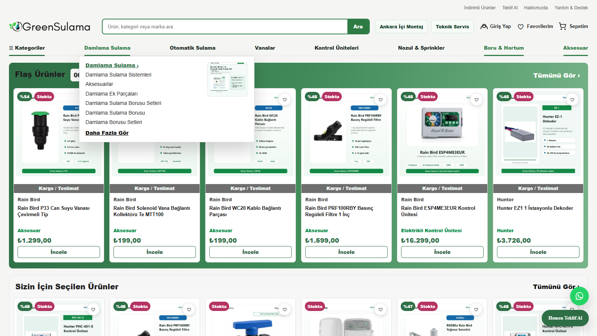Screen dimensions: 597x336
Task: Favorite the Hunter EZ1 Dekoder card
Action: [x=572, y=100]
